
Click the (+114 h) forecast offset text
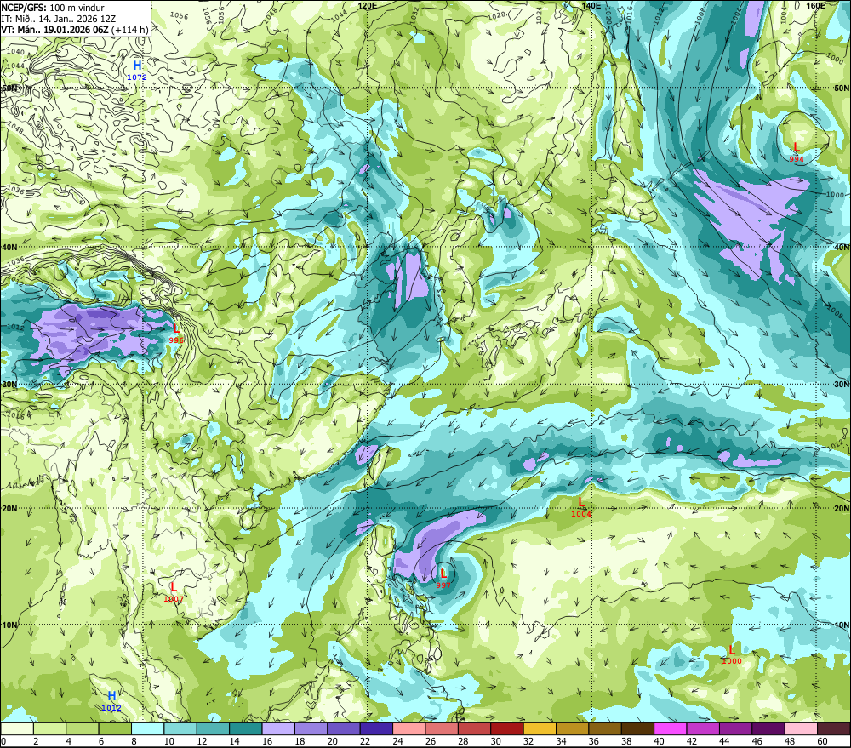pyautogui.click(x=129, y=30)
